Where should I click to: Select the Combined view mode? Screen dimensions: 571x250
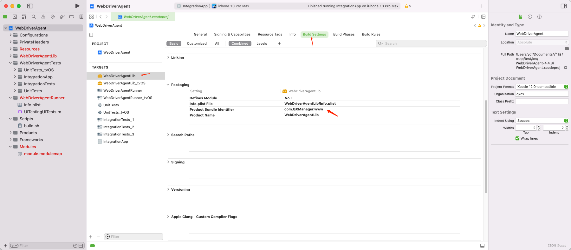(x=240, y=43)
